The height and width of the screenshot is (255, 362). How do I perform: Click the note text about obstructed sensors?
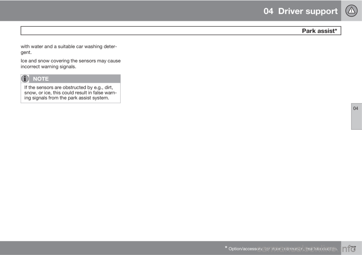(71, 93)
